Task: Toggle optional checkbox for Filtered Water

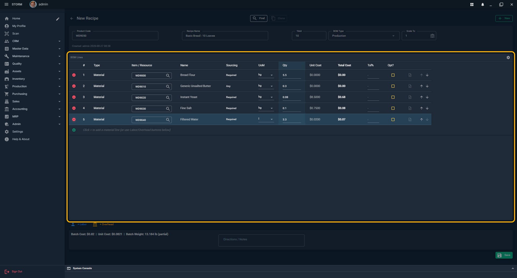Action: [393, 120]
